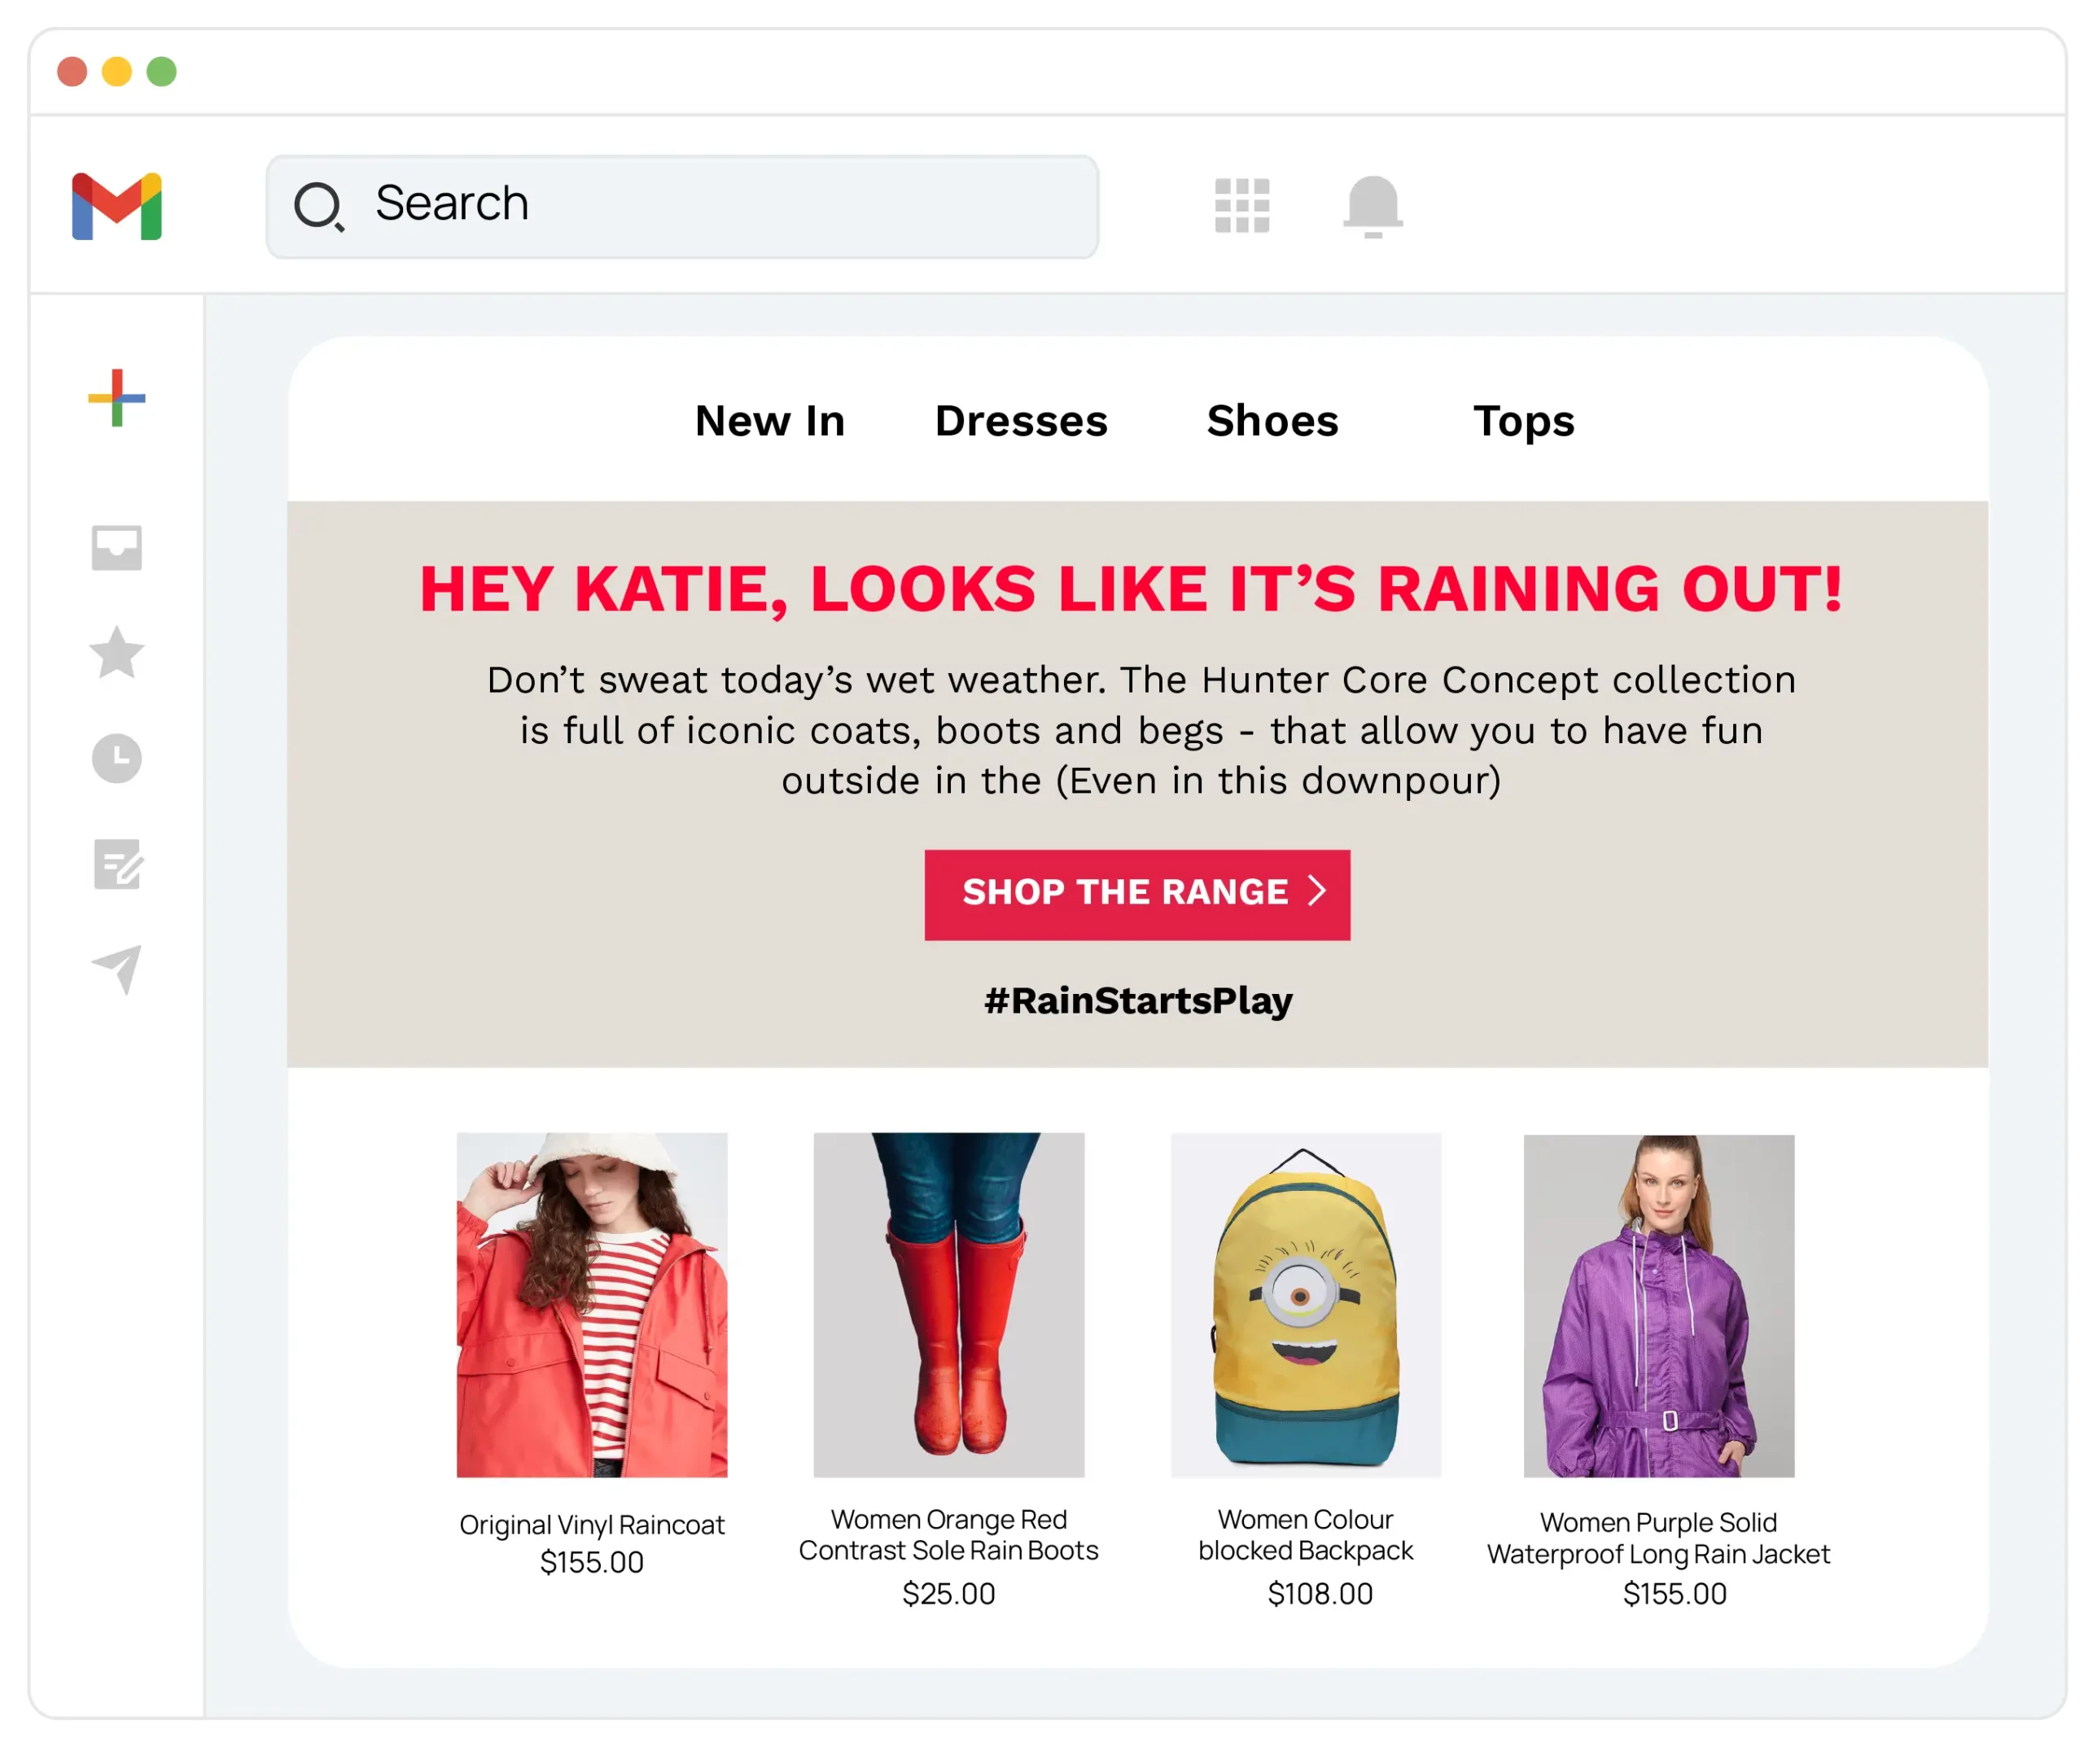Click the $155.00 price under Purple Rain Jacket
Viewport: 2084px width, 1764px height.
coord(1674,1593)
